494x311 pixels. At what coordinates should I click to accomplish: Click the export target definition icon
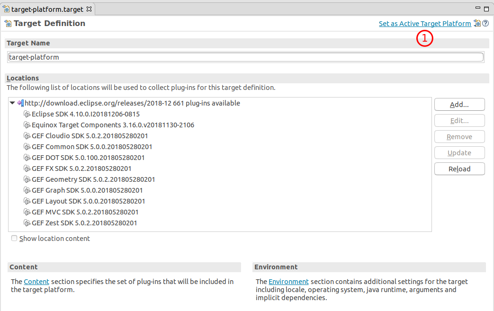pos(477,23)
